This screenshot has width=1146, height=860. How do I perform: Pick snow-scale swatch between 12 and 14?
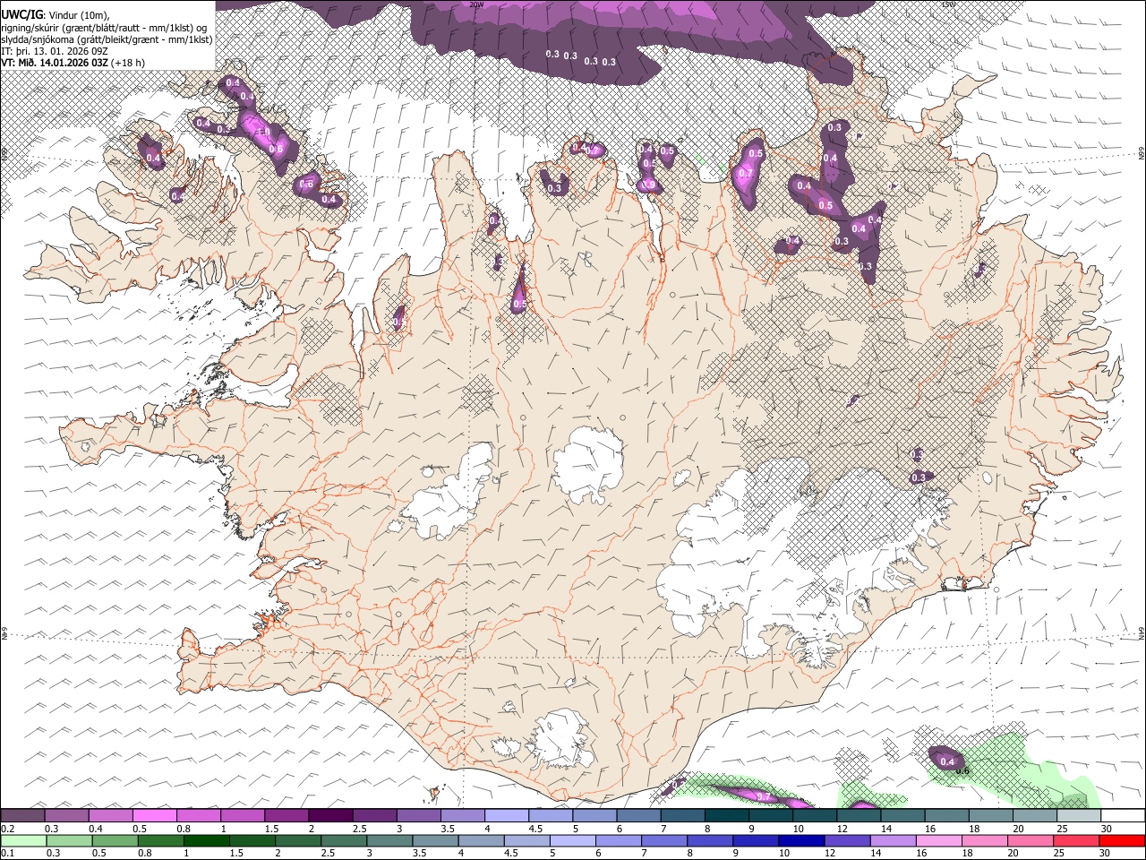click(858, 815)
